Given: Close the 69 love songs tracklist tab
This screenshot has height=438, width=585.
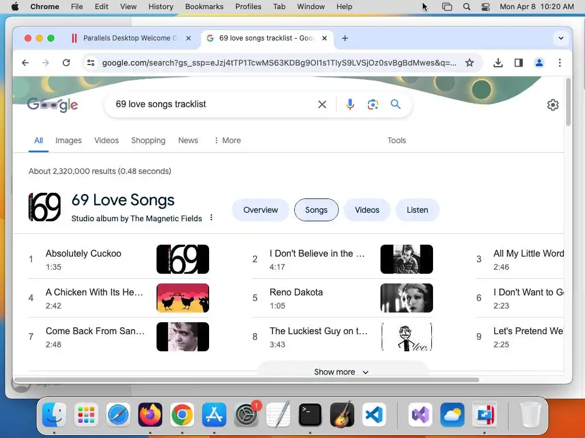Looking at the screenshot, I should pyautogui.click(x=324, y=38).
